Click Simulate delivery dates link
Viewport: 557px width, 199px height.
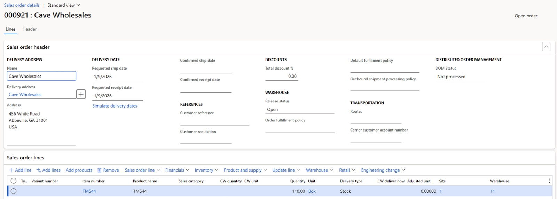[x=115, y=106]
